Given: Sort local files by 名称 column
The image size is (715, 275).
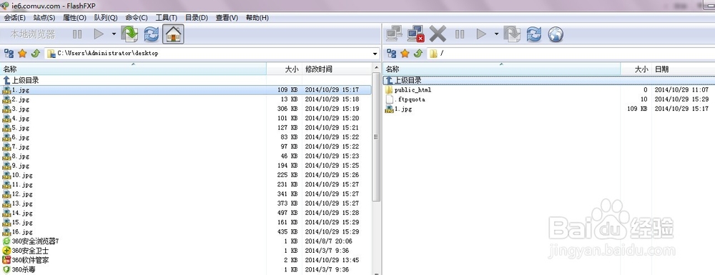Looking at the screenshot, I should click(133, 69).
